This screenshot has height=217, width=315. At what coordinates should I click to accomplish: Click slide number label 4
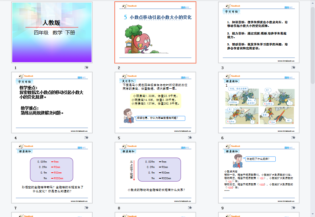tap(16, 138)
